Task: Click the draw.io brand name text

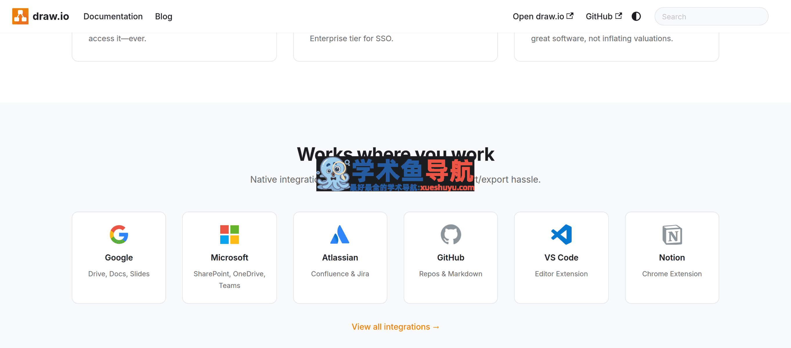Action: (51, 16)
